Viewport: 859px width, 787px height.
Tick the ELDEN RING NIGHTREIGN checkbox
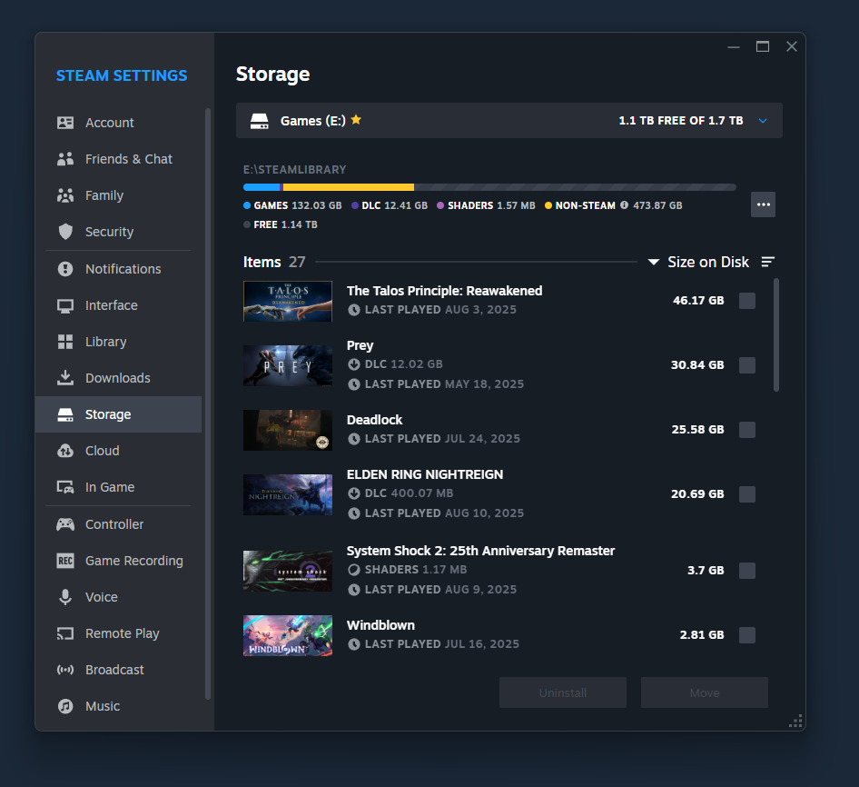747,494
